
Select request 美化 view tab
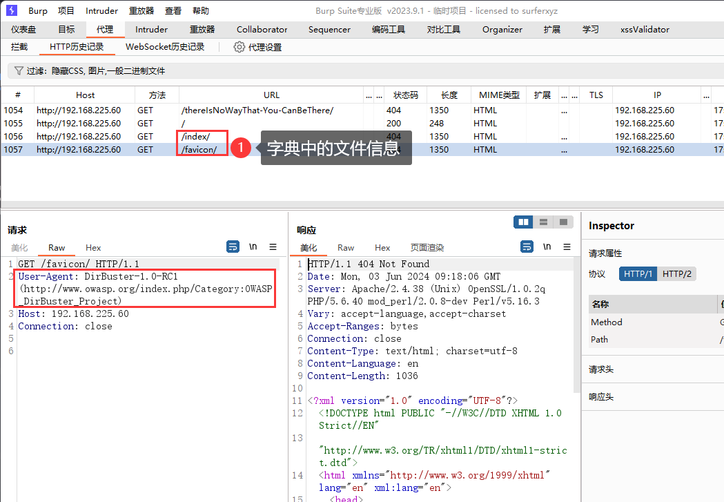click(x=19, y=247)
